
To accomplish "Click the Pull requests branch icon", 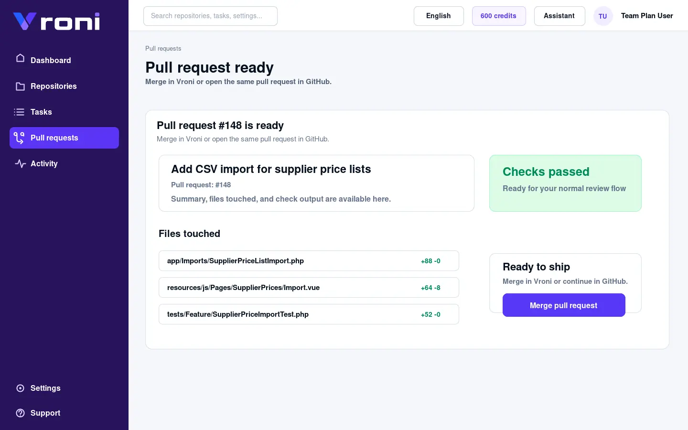I will click(19, 138).
